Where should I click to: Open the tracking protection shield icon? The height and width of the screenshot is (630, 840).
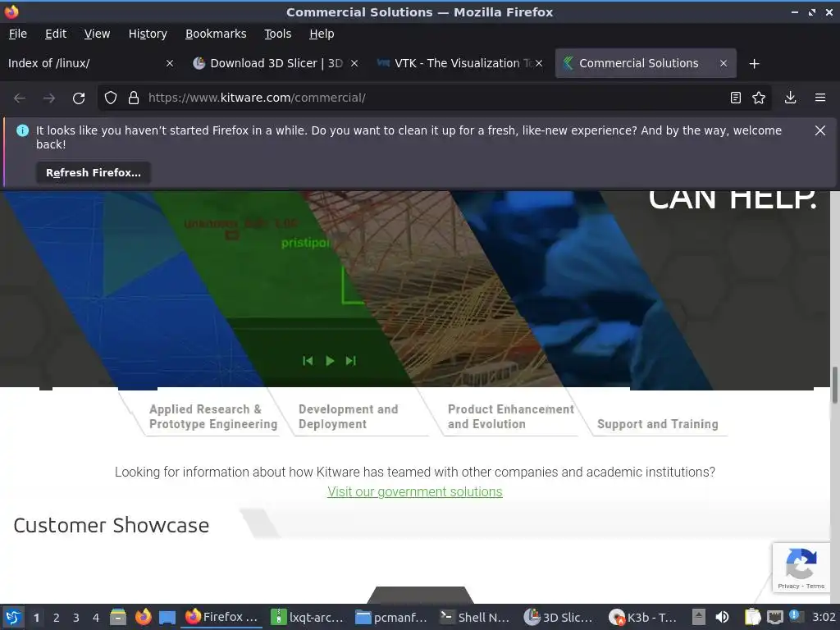[111, 98]
